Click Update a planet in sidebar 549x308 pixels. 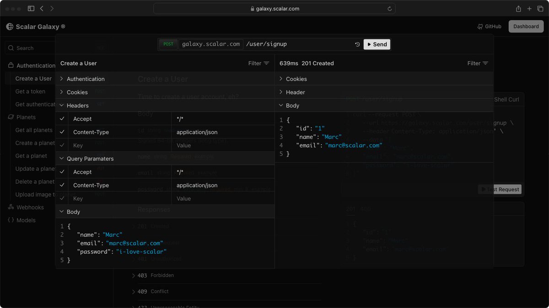(35, 169)
